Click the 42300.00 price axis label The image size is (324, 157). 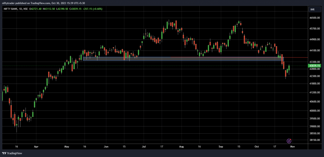tap(315, 76)
